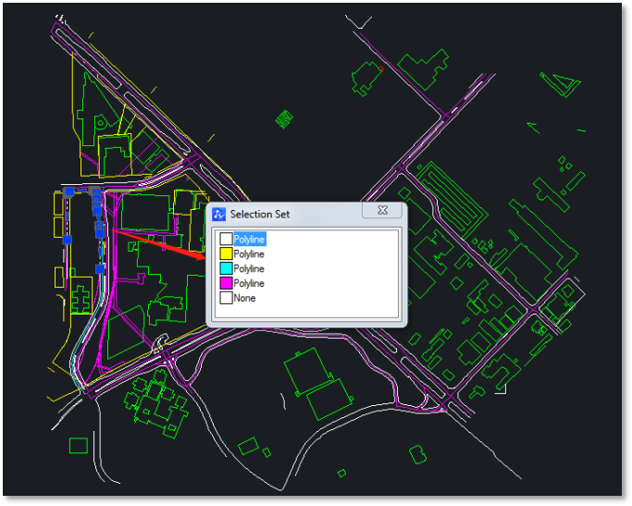Click the white swatch beside None
632x506 pixels.
tap(226, 299)
